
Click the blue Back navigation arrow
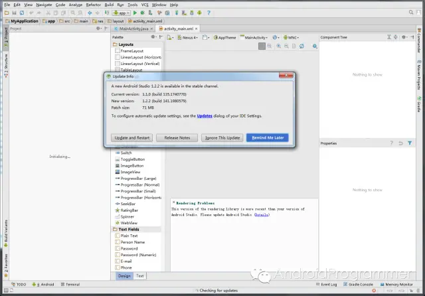coord(90,13)
